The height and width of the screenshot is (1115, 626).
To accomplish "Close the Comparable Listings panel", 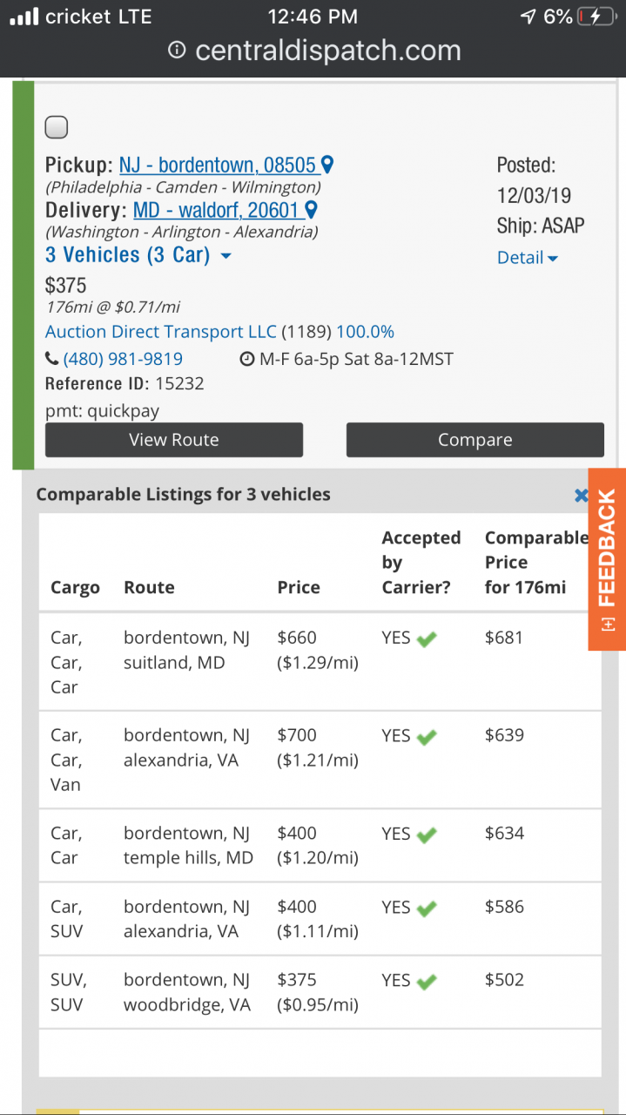I will pyautogui.click(x=581, y=495).
